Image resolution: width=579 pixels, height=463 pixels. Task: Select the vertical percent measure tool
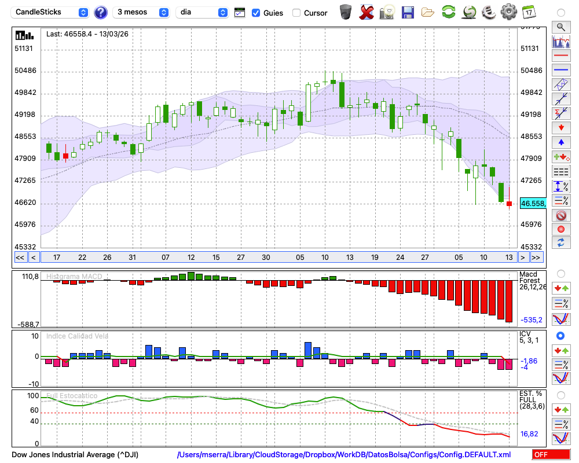(x=561, y=186)
